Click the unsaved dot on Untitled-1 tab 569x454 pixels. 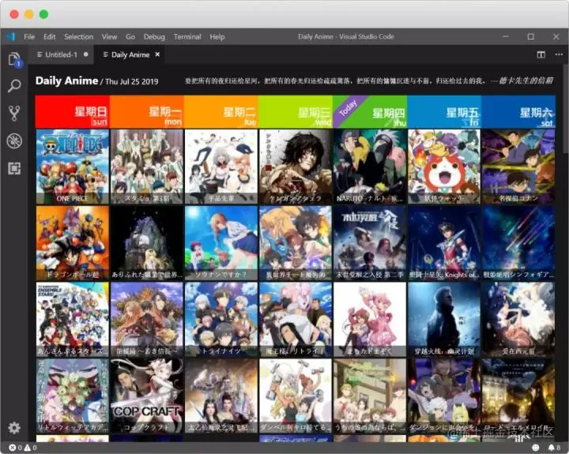[x=85, y=54]
